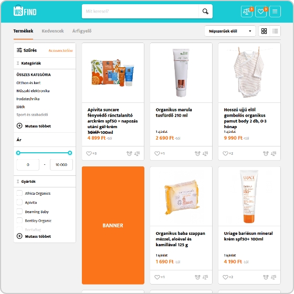The height and width of the screenshot is (294, 294).
Task: Click the search magnifier icon
Action: (x=205, y=12)
